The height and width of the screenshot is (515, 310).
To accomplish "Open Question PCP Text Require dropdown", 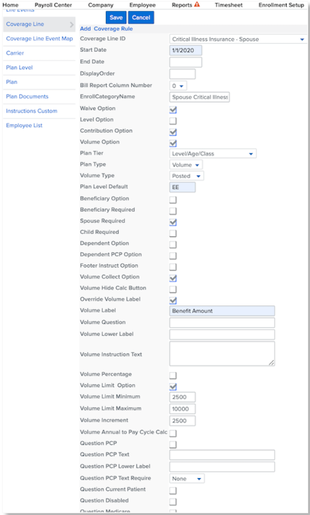I will [187, 479].
